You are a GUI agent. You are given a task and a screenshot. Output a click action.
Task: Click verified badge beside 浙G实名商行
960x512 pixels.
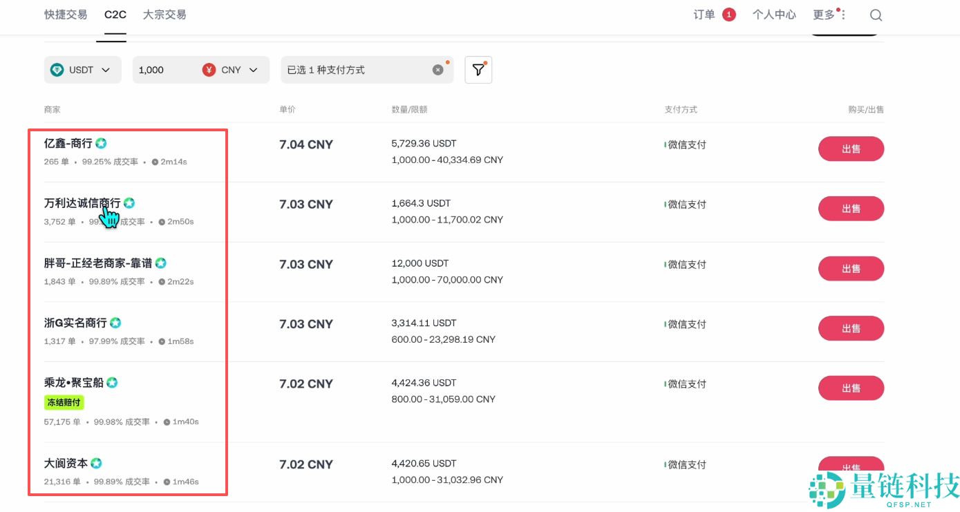[115, 323]
